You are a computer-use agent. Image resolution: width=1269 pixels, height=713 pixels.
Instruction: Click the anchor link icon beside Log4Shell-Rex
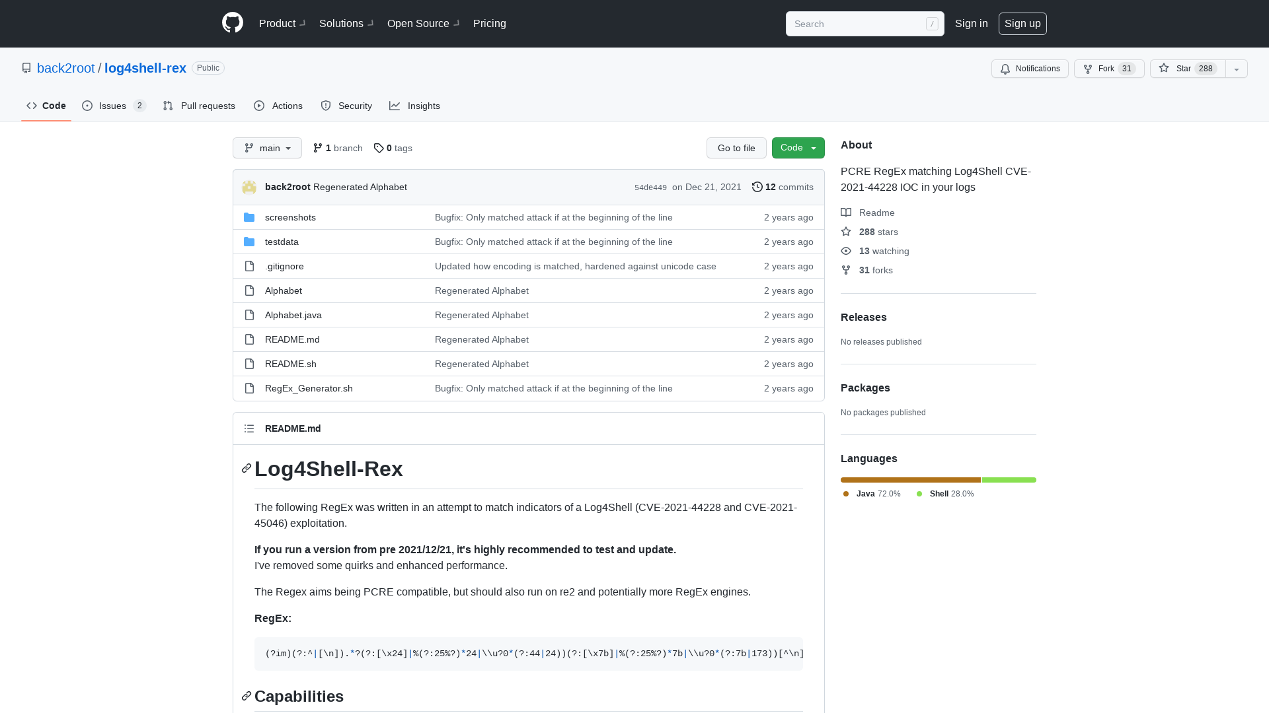[247, 468]
